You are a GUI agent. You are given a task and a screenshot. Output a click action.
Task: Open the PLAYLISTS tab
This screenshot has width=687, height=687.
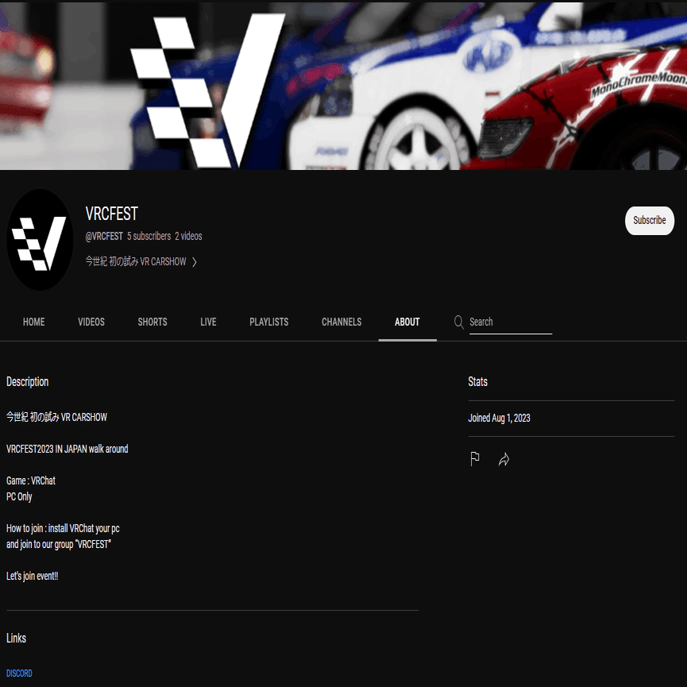[269, 322]
